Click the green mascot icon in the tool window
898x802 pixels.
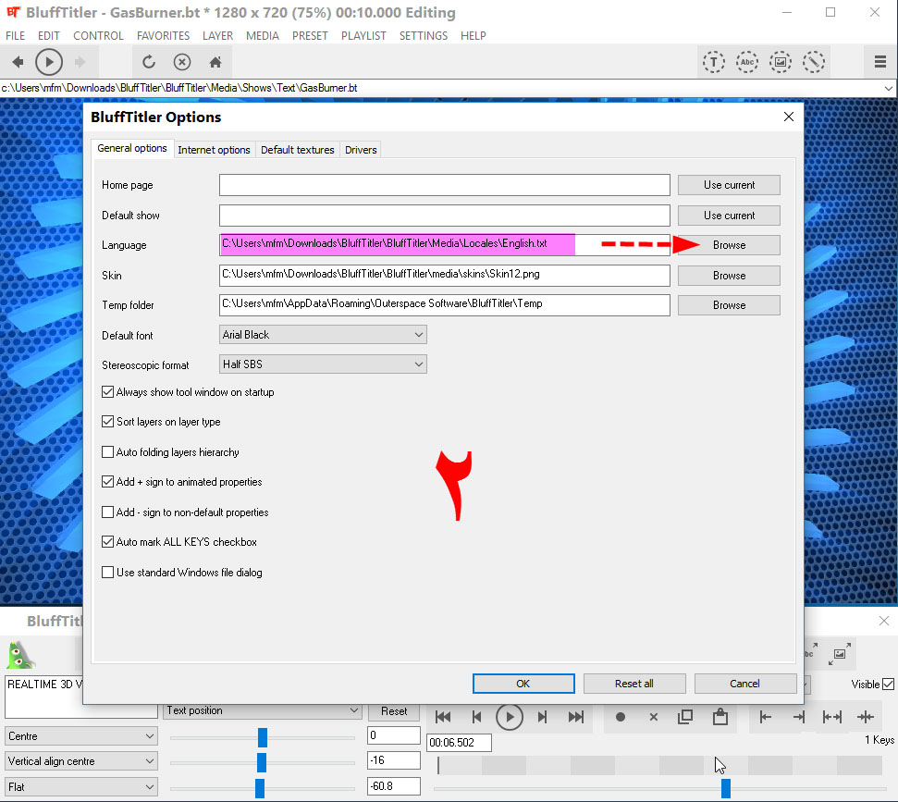(20, 655)
